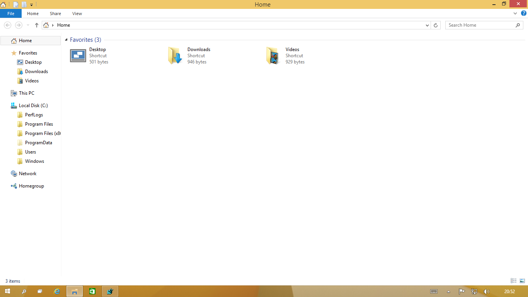
Task: Open the Downloads shortcut icon
Action: pyautogui.click(x=175, y=55)
